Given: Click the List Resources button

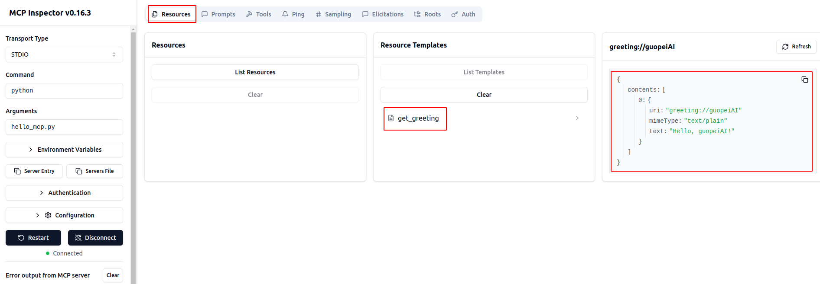Looking at the screenshot, I should (255, 72).
